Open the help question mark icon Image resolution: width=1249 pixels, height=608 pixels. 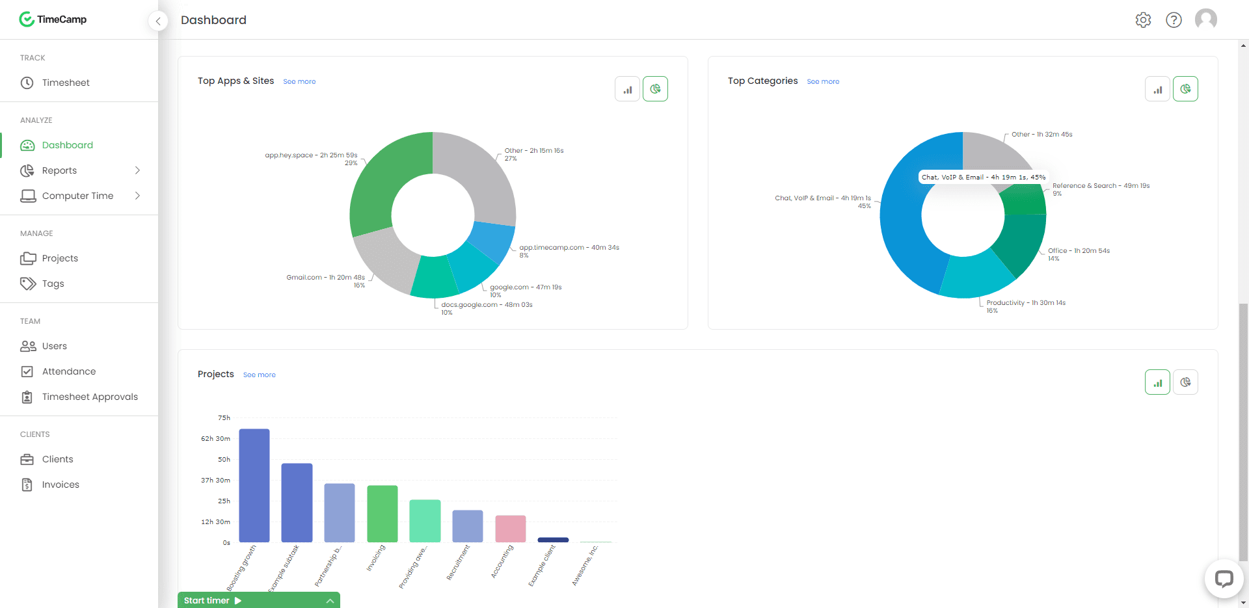coord(1174,20)
